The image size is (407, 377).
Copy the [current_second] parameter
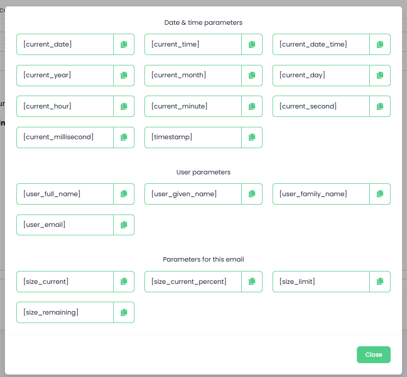[x=380, y=106]
